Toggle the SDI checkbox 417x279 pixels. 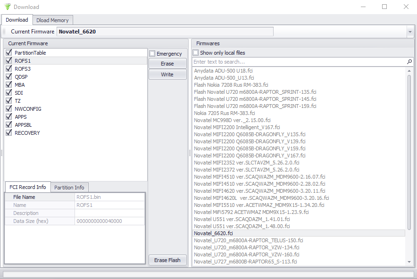(x=9, y=92)
